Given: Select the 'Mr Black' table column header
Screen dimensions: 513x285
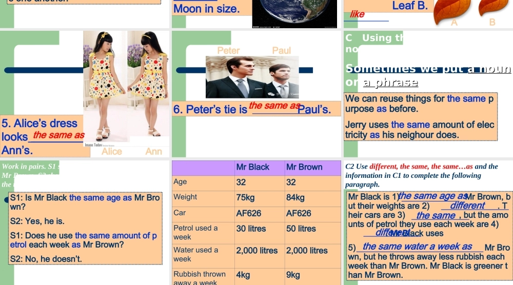Looking at the screenshot, I should point(252,167).
